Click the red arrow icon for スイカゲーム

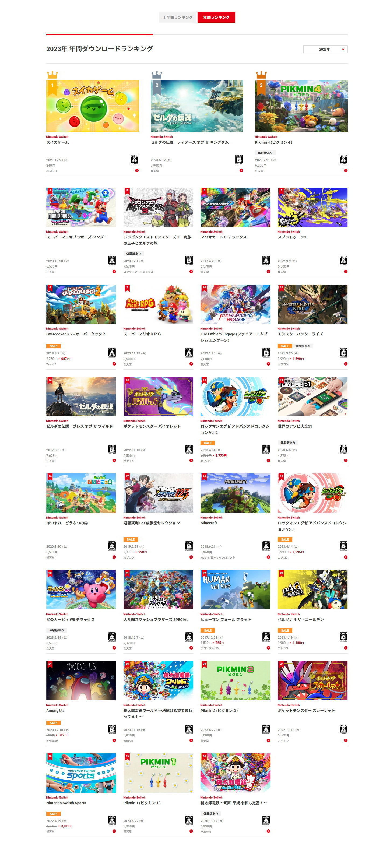[x=137, y=171]
